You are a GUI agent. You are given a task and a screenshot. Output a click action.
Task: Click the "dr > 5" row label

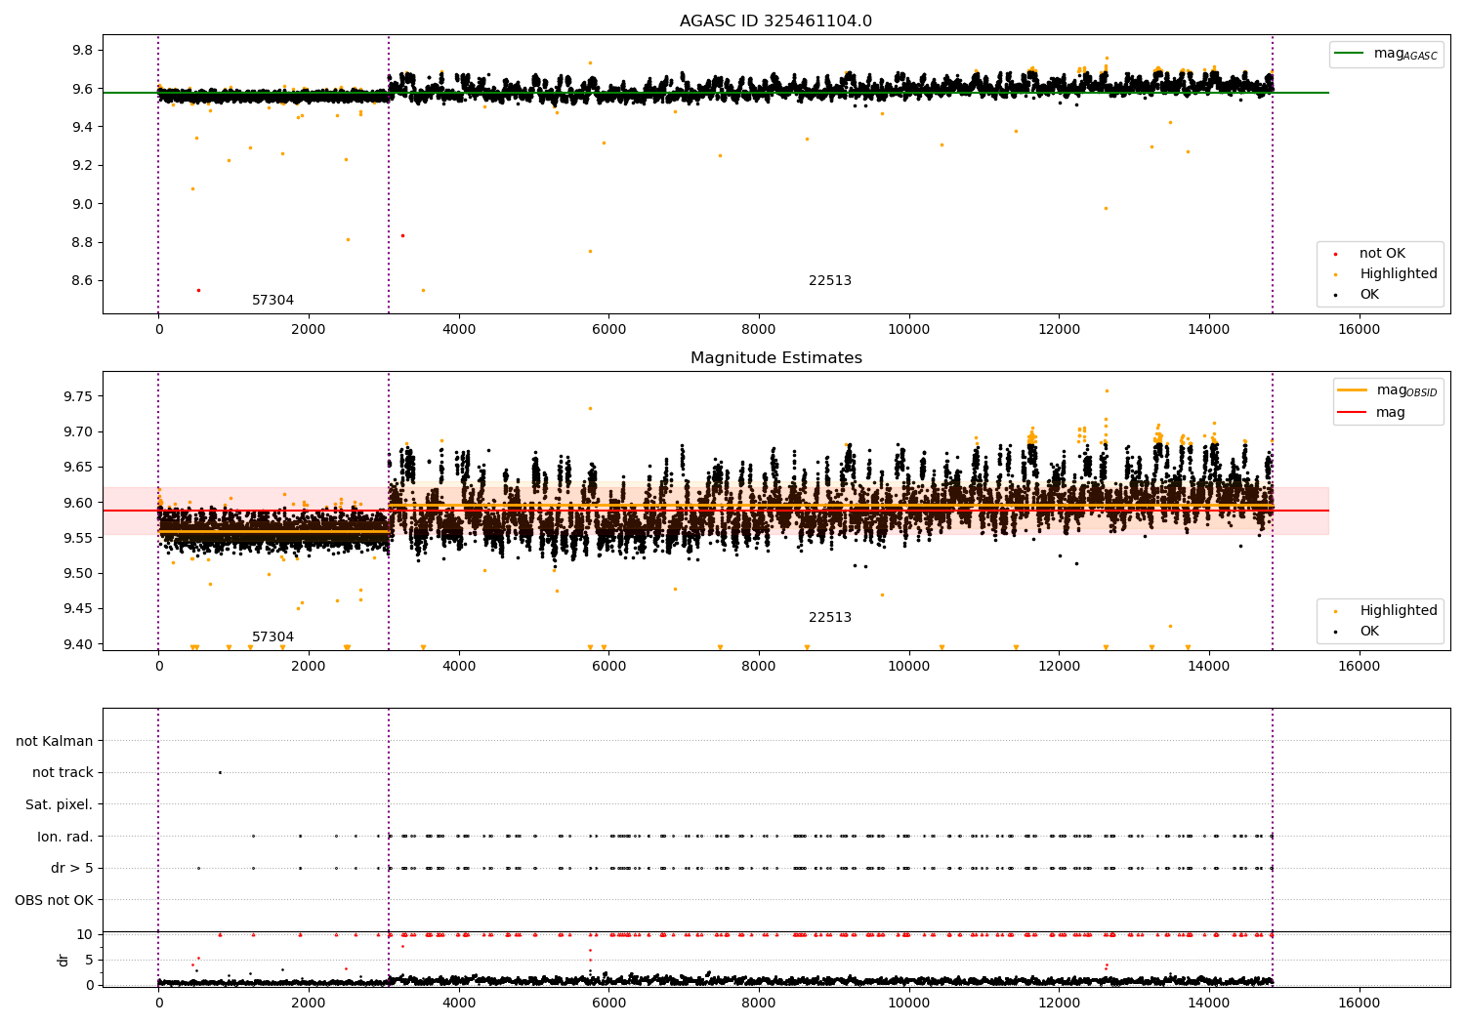72,869
